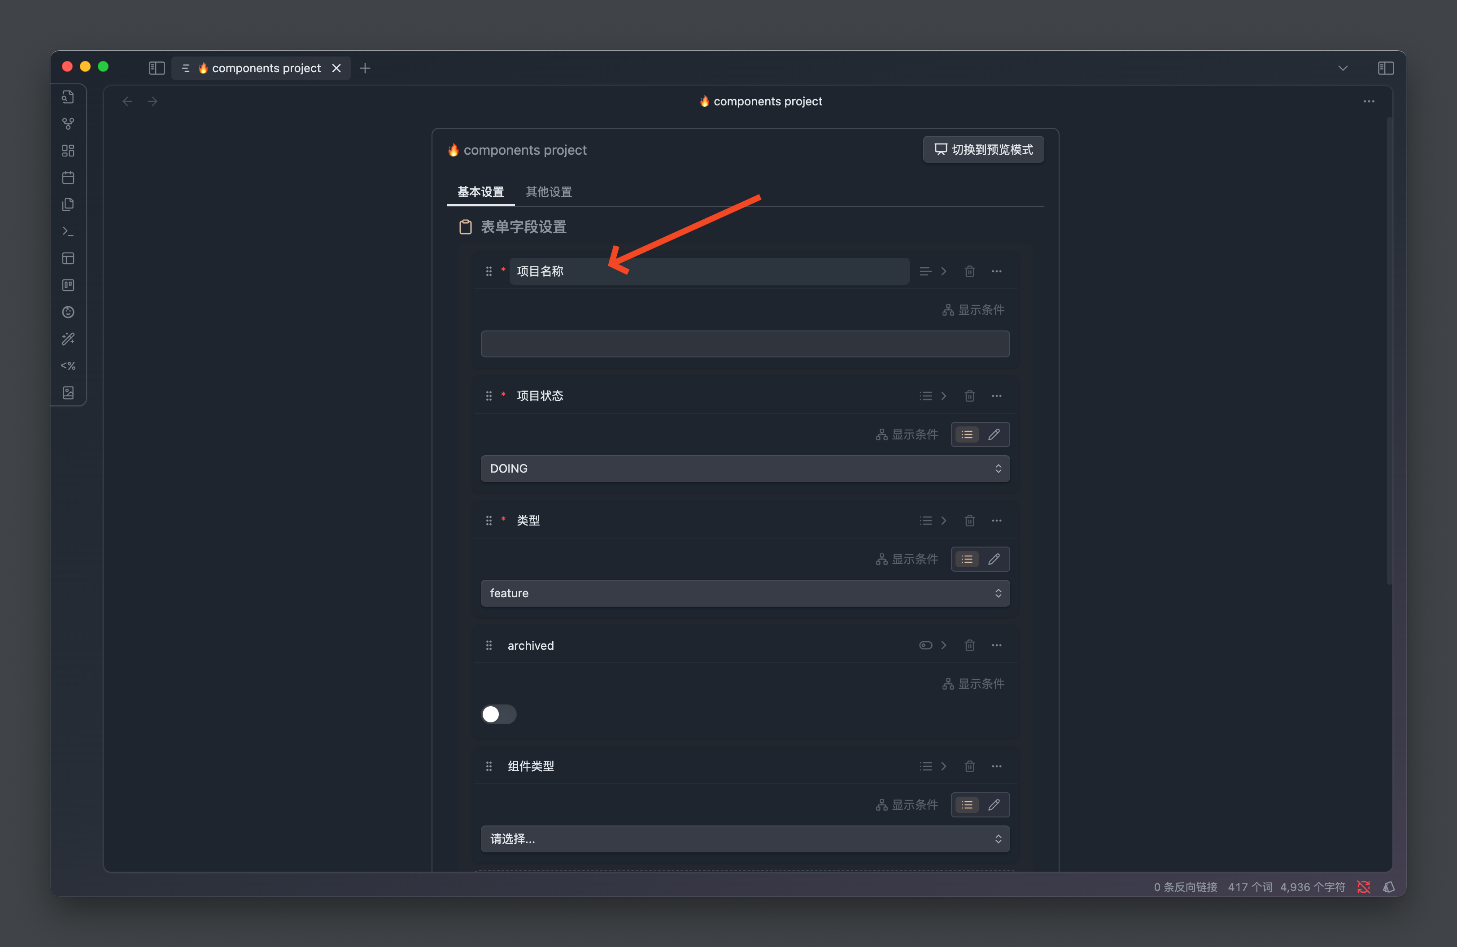Delete the 项目状态 field with trash icon
1457x947 pixels.
click(969, 396)
